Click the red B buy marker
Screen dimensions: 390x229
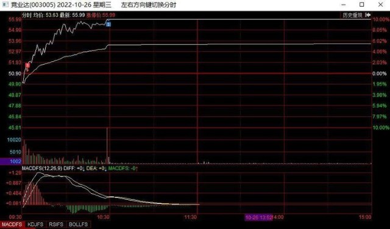point(27,66)
